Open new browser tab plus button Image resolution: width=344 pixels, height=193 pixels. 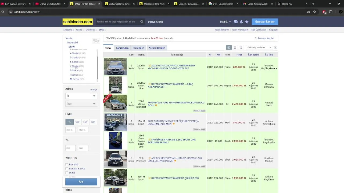pyautogui.click(x=313, y=4)
